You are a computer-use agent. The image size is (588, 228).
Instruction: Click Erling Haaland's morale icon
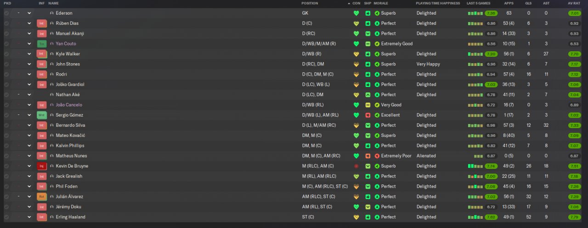(x=377, y=217)
